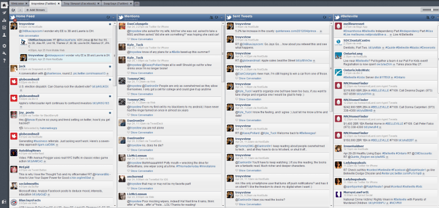Screen dimensions: 439x208
Task: Open the Analytics bar-chart icon
Action: click(4, 20)
